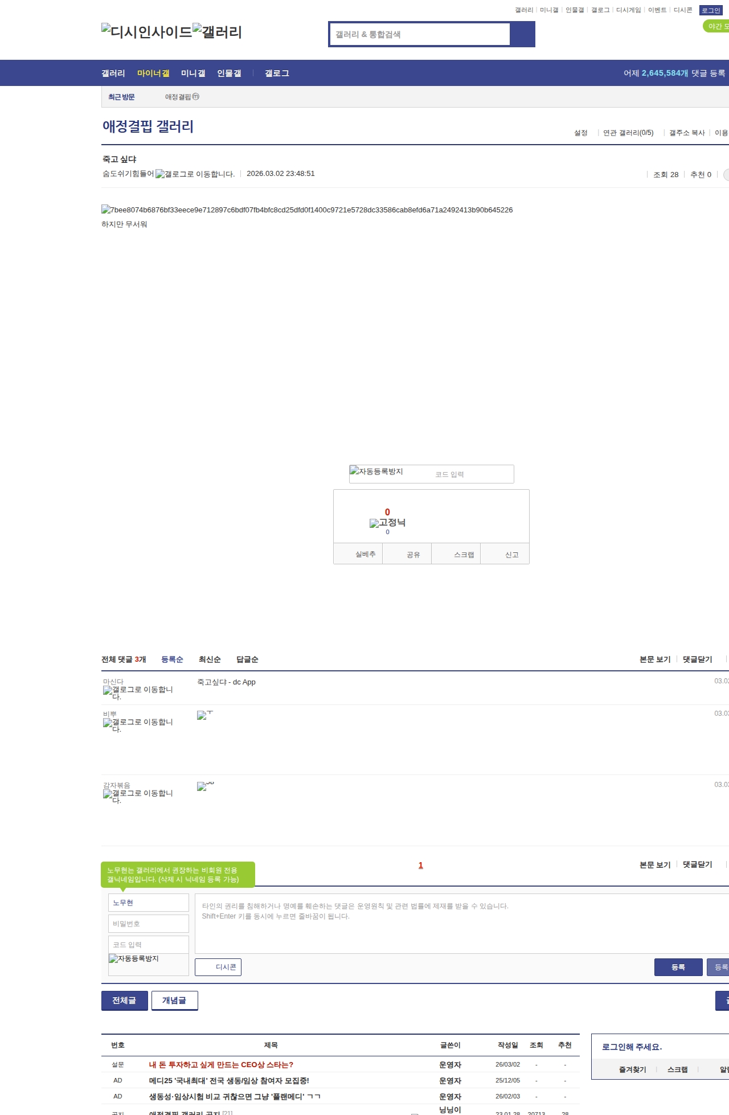The width and height of the screenshot is (729, 1115).
Task: Open the 애정결핍 갤러리 title link
Action: (148, 126)
